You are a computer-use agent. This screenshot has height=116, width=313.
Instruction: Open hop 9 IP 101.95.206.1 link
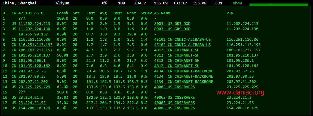32,60
